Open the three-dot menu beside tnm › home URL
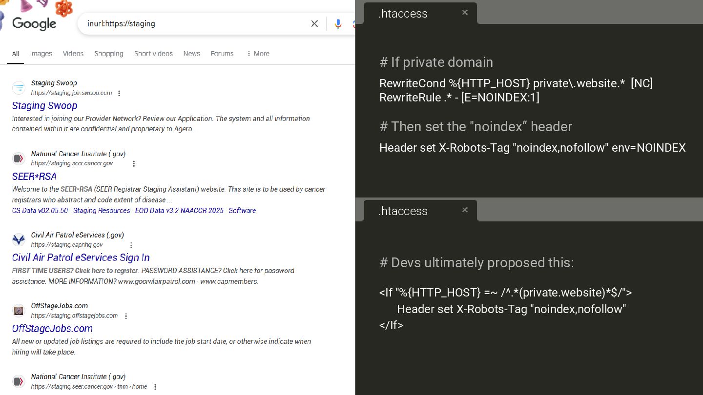 (x=155, y=387)
